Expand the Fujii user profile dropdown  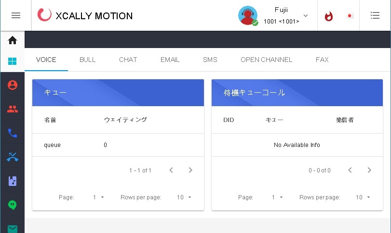tap(305, 16)
